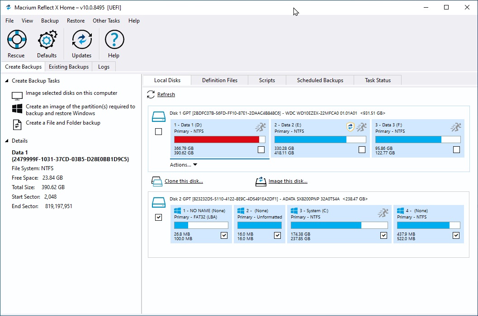
Task: Click the running figure icon on Data 1 (D:)
Action: (x=260, y=127)
